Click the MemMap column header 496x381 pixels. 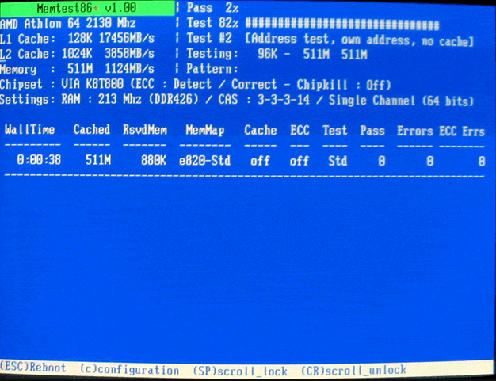coord(205,130)
